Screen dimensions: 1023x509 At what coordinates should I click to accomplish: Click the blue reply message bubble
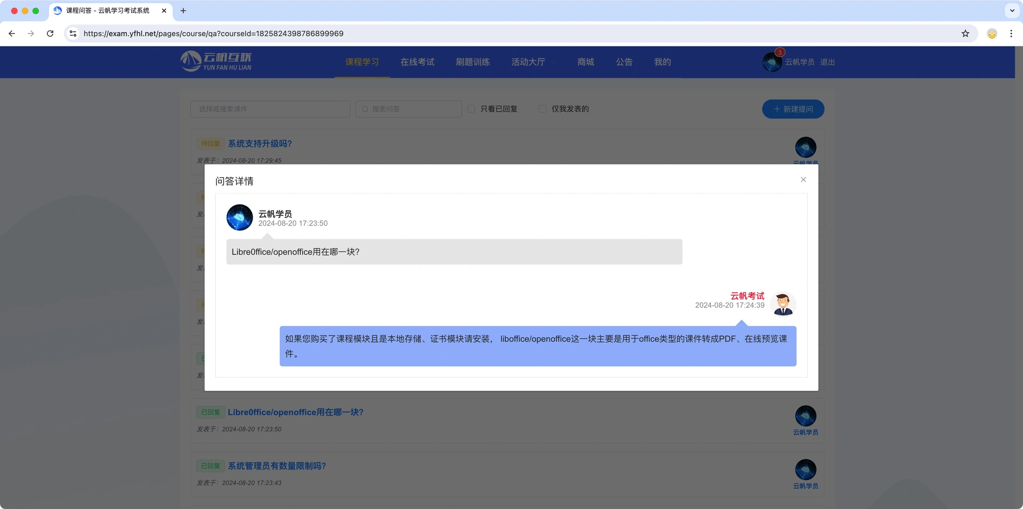pos(538,346)
